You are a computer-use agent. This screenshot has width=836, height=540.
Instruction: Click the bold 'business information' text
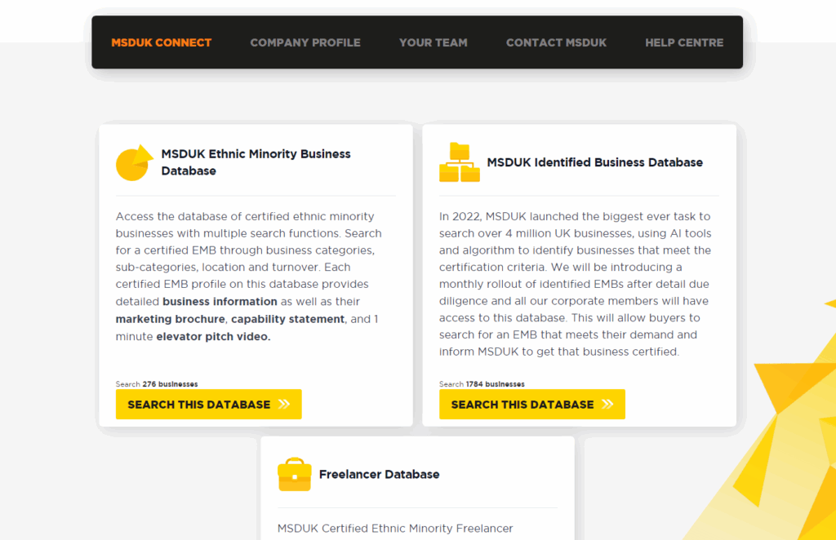pyautogui.click(x=220, y=302)
